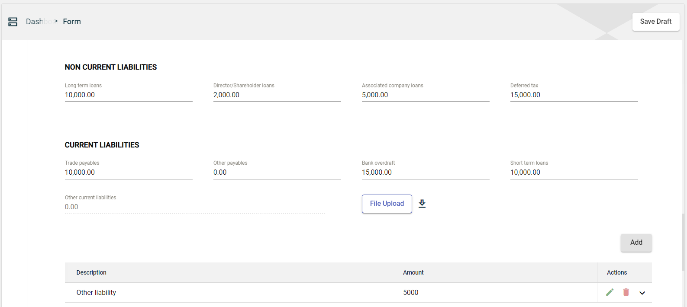
Task: Sort by the Description column header
Action: point(91,272)
